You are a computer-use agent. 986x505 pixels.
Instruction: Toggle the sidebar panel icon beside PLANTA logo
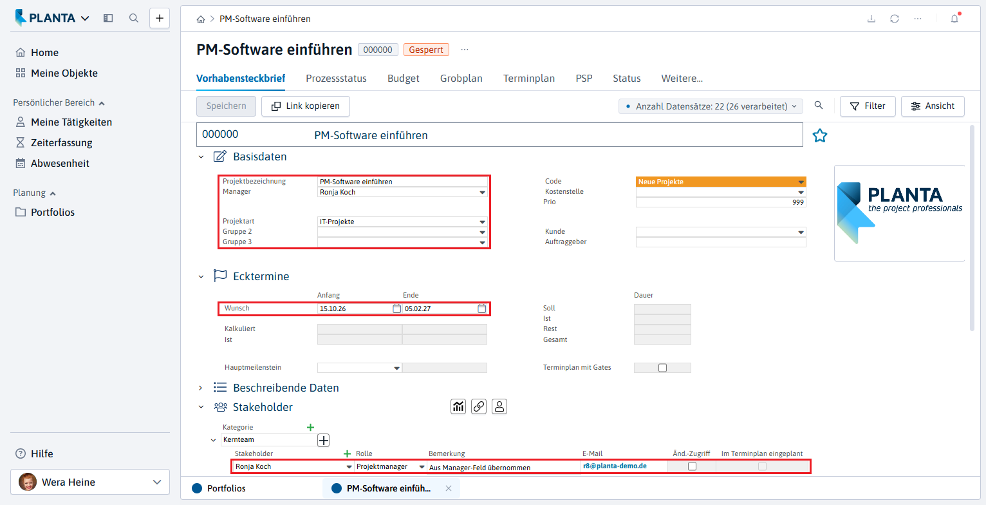point(108,18)
